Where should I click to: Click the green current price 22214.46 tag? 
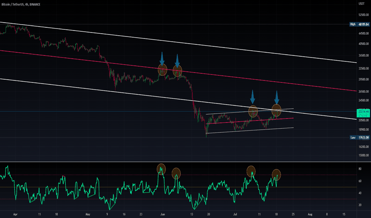pos(363,113)
